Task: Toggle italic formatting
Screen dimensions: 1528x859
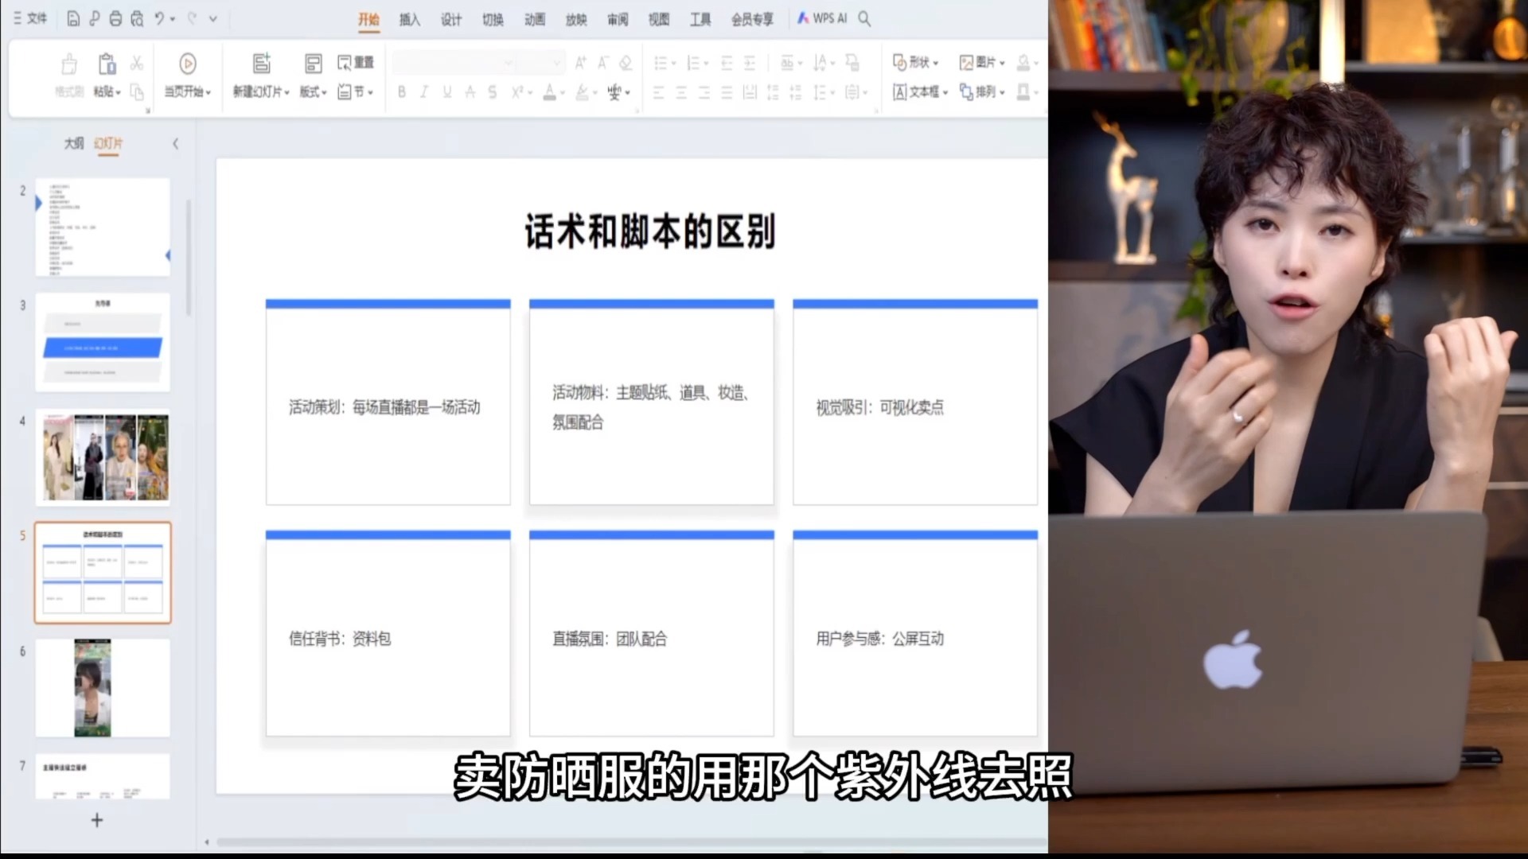Action: click(423, 92)
